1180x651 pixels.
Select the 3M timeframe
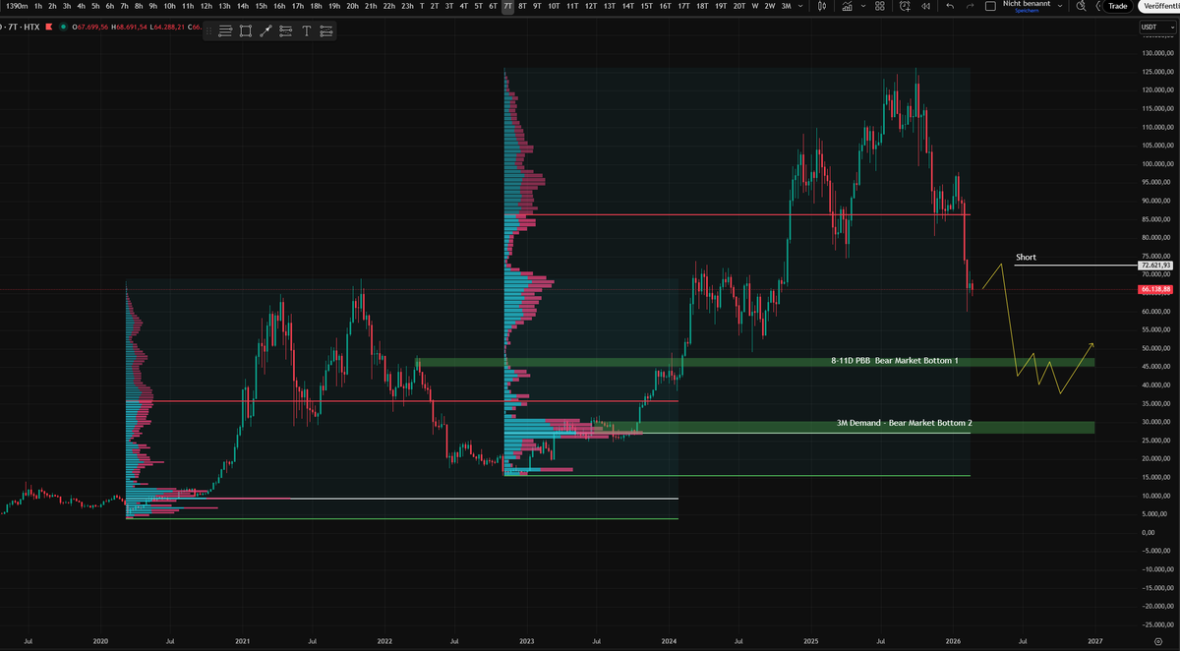pyautogui.click(x=786, y=6)
